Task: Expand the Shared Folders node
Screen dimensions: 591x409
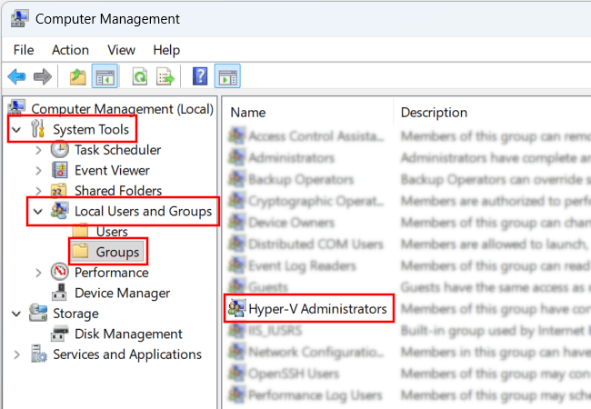Action: click(x=38, y=191)
